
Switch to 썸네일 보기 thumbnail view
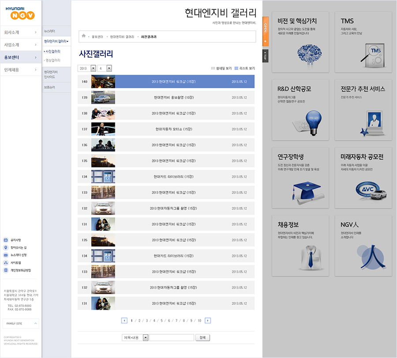click(221, 68)
